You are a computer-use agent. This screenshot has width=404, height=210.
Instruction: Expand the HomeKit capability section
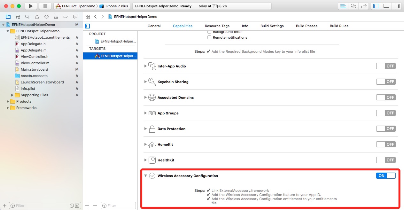[145, 144]
